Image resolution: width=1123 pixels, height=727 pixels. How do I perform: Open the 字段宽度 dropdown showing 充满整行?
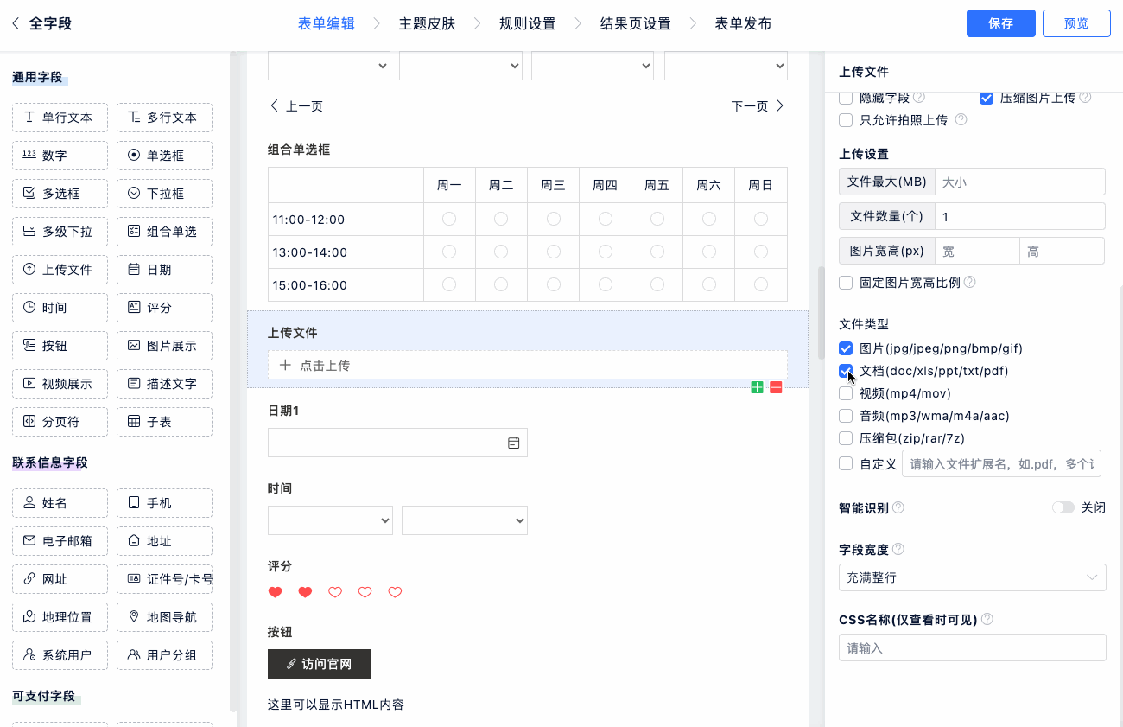[972, 577]
